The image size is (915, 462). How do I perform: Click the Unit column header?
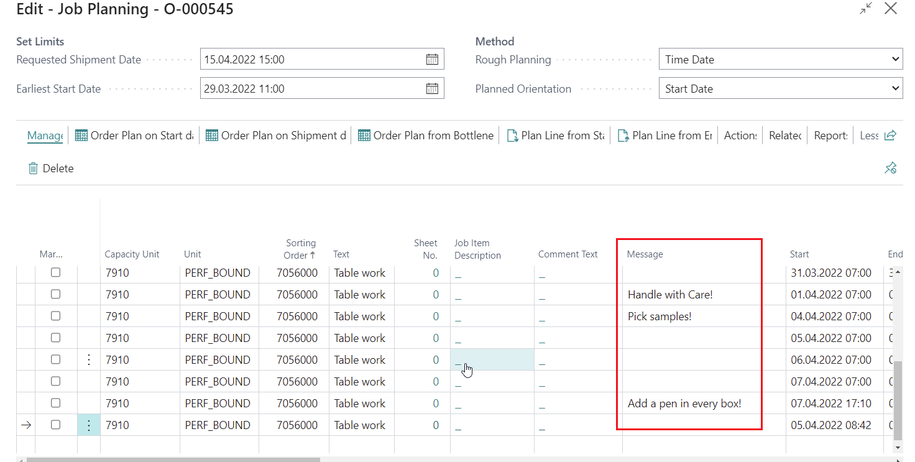click(x=192, y=254)
